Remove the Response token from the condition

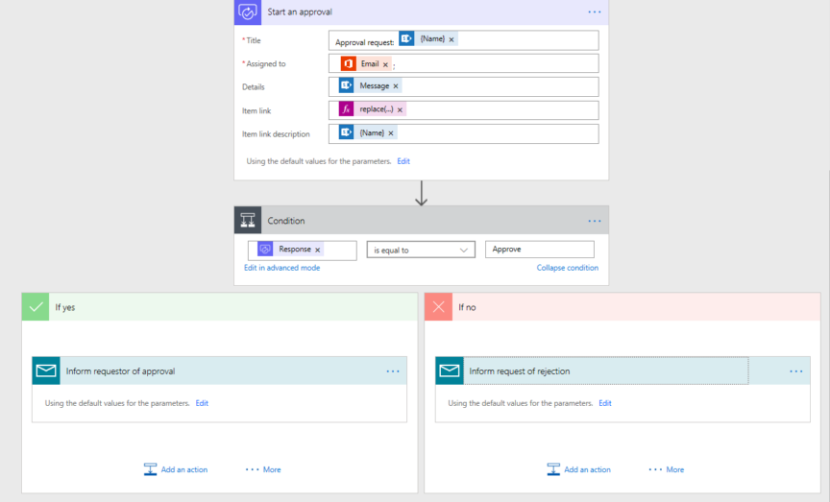tap(318, 250)
